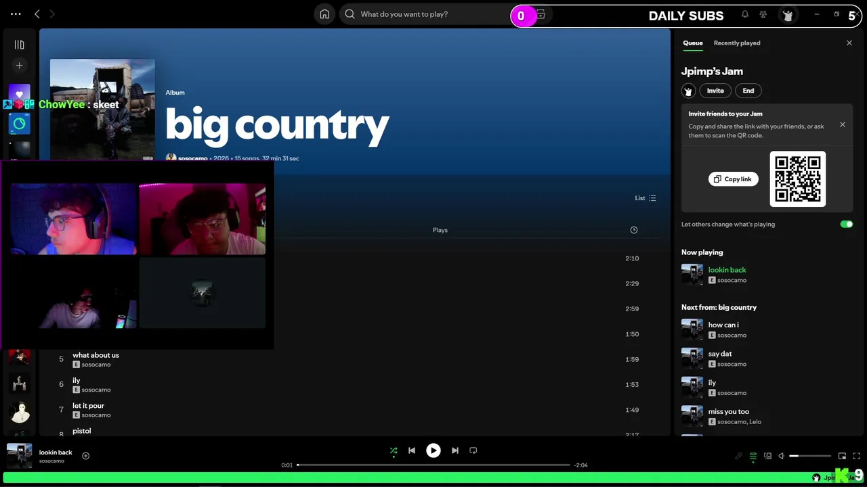End the Jam with End button
The height and width of the screenshot is (487, 867).
748,91
